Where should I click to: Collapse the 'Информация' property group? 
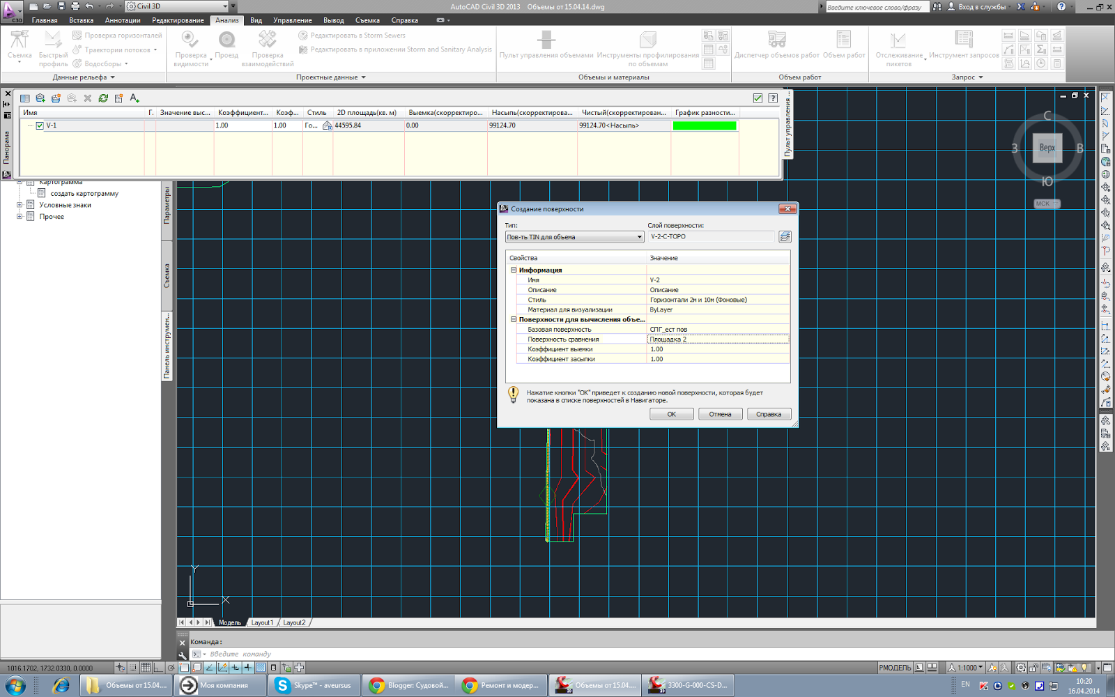tap(514, 270)
